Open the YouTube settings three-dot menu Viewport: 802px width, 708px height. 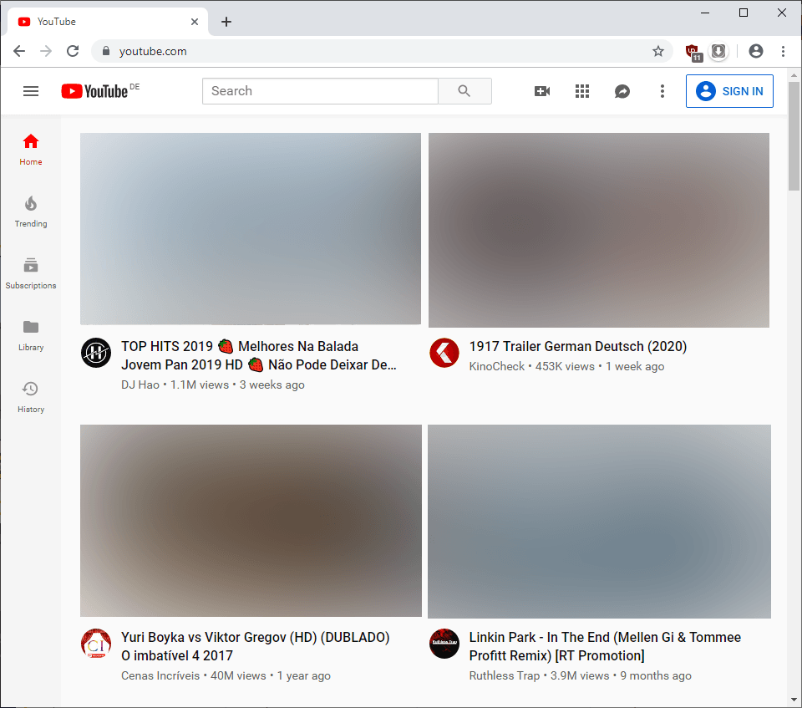662,91
